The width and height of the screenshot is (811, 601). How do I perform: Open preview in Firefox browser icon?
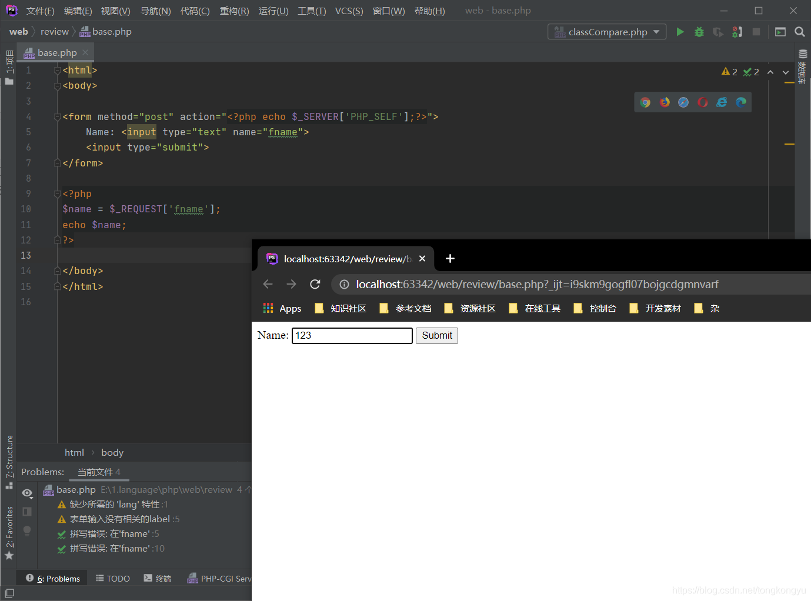pos(665,102)
